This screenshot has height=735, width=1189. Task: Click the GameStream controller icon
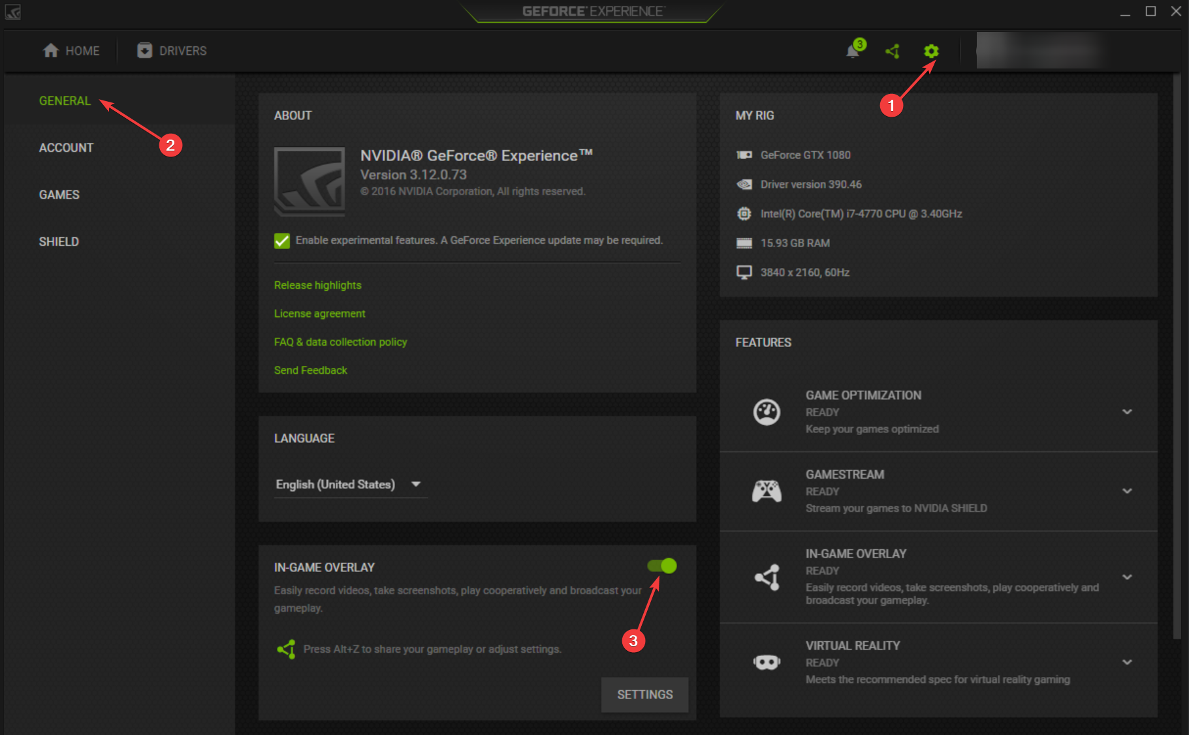coord(767,491)
